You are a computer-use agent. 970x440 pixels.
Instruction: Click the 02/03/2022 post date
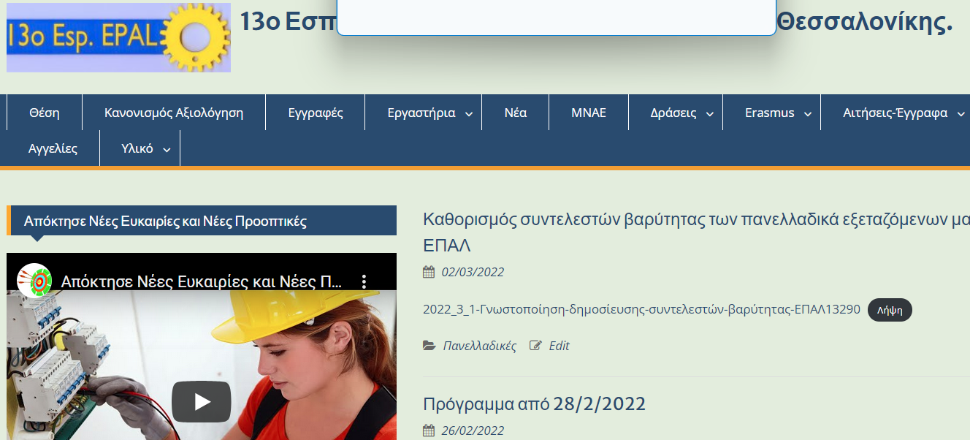pos(473,272)
